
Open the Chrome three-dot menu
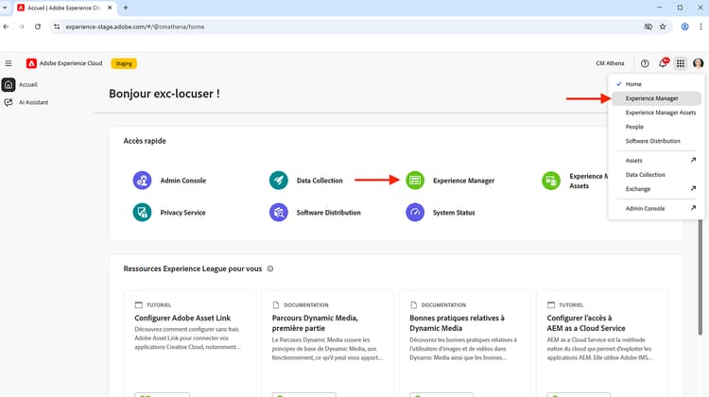(700, 26)
